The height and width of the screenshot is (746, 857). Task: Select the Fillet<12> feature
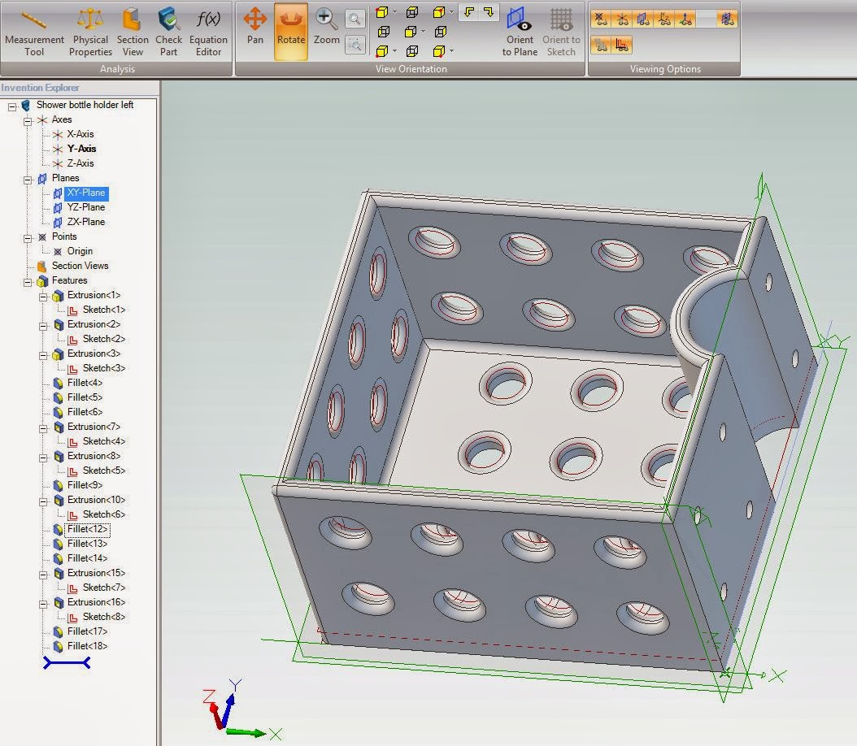coord(87,529)
